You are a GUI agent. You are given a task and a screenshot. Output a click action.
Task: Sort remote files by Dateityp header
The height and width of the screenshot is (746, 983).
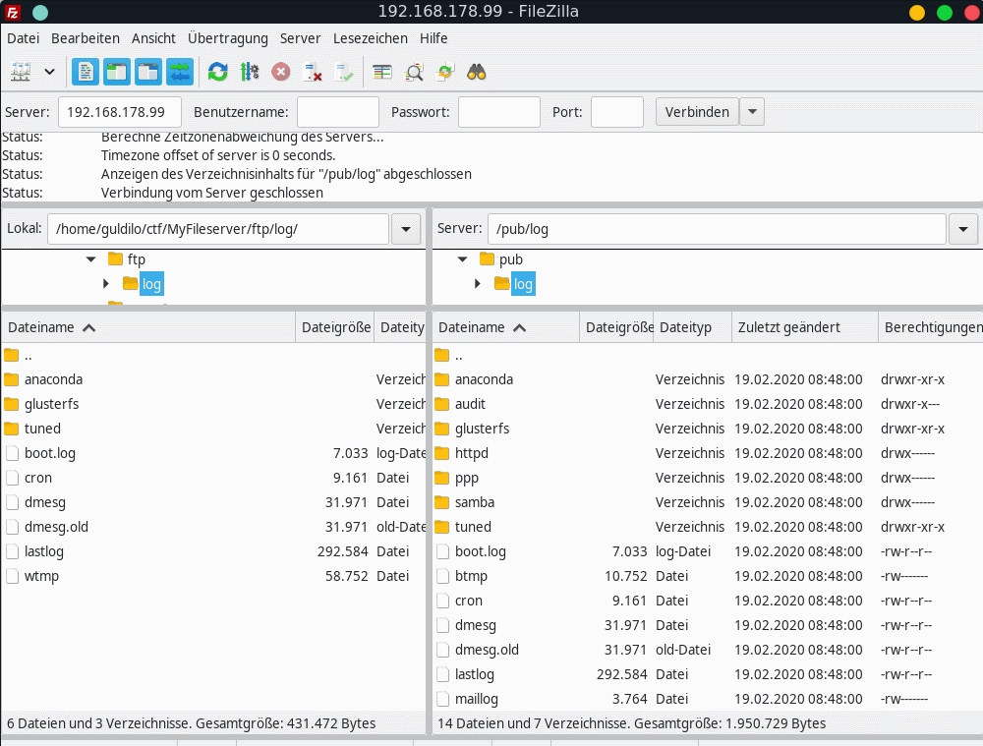point(693,327)
